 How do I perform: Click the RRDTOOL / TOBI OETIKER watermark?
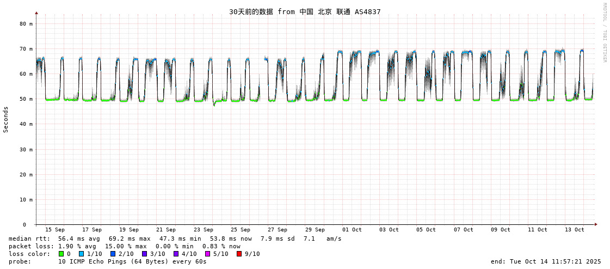pyautogui.click(x=604, y=32)
